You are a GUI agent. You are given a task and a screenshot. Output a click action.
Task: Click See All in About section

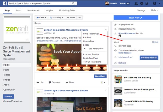[155, 42]
